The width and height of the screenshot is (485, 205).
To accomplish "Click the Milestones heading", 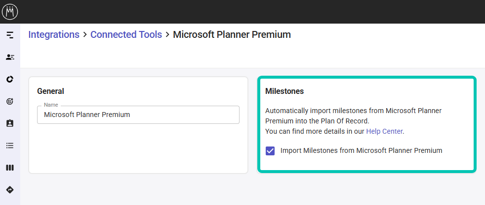I will click(x=284, y=91).
